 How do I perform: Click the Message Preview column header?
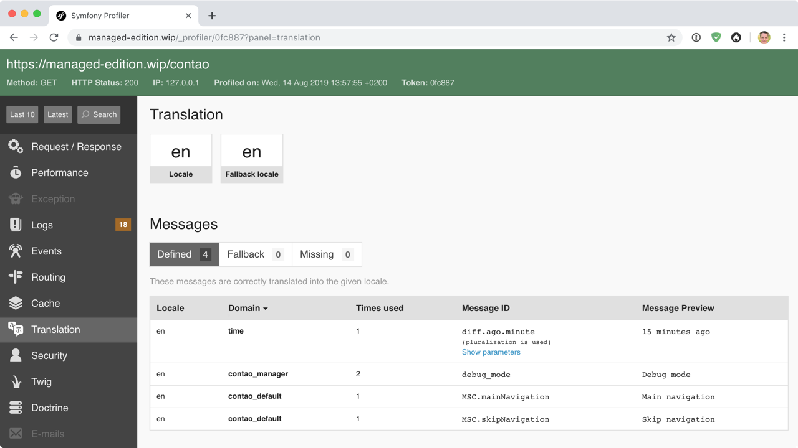coord(678,308)
